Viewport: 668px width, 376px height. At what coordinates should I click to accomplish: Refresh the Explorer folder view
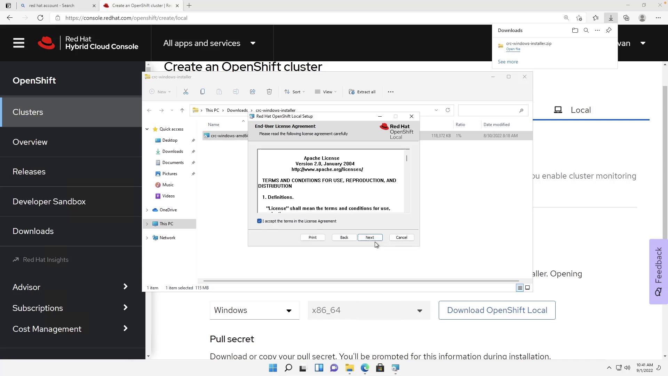[x=448, y=110]
